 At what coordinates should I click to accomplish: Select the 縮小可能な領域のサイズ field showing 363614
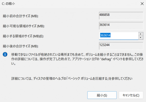coord(121,26)
